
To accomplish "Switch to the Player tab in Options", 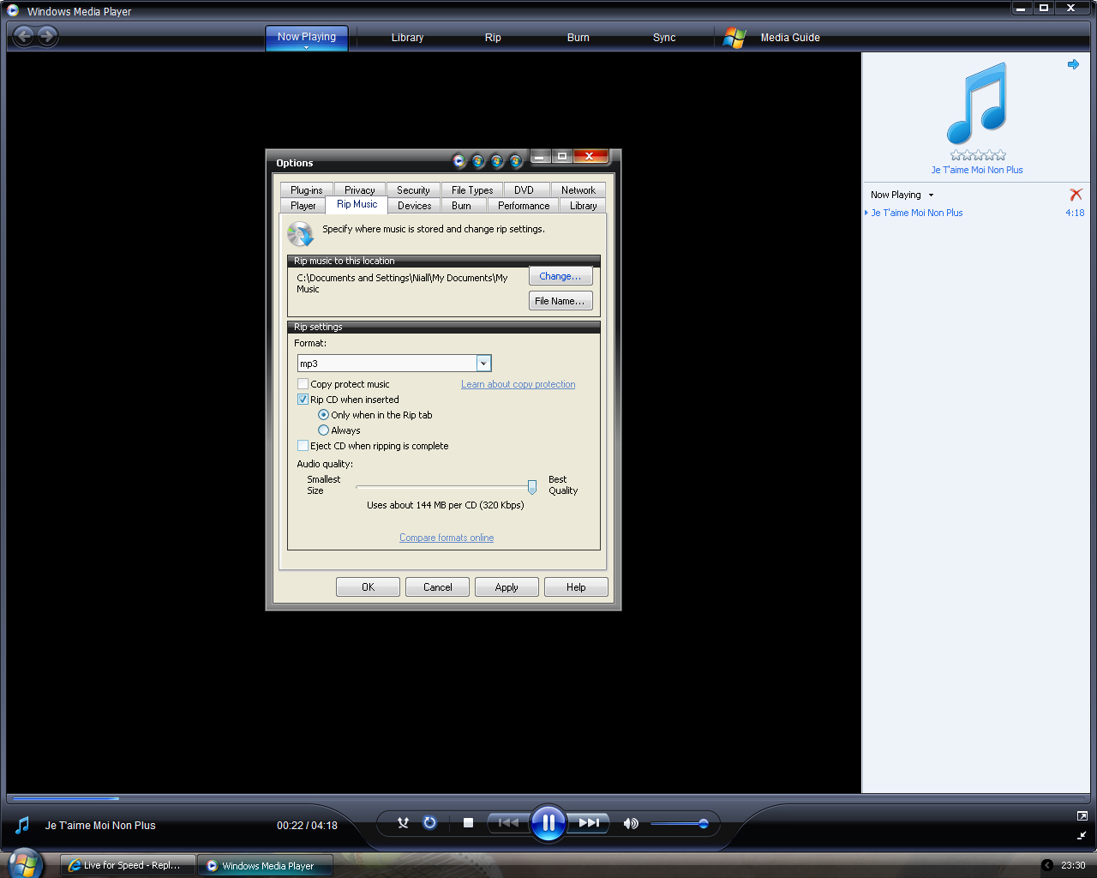I will click(303, 206).
